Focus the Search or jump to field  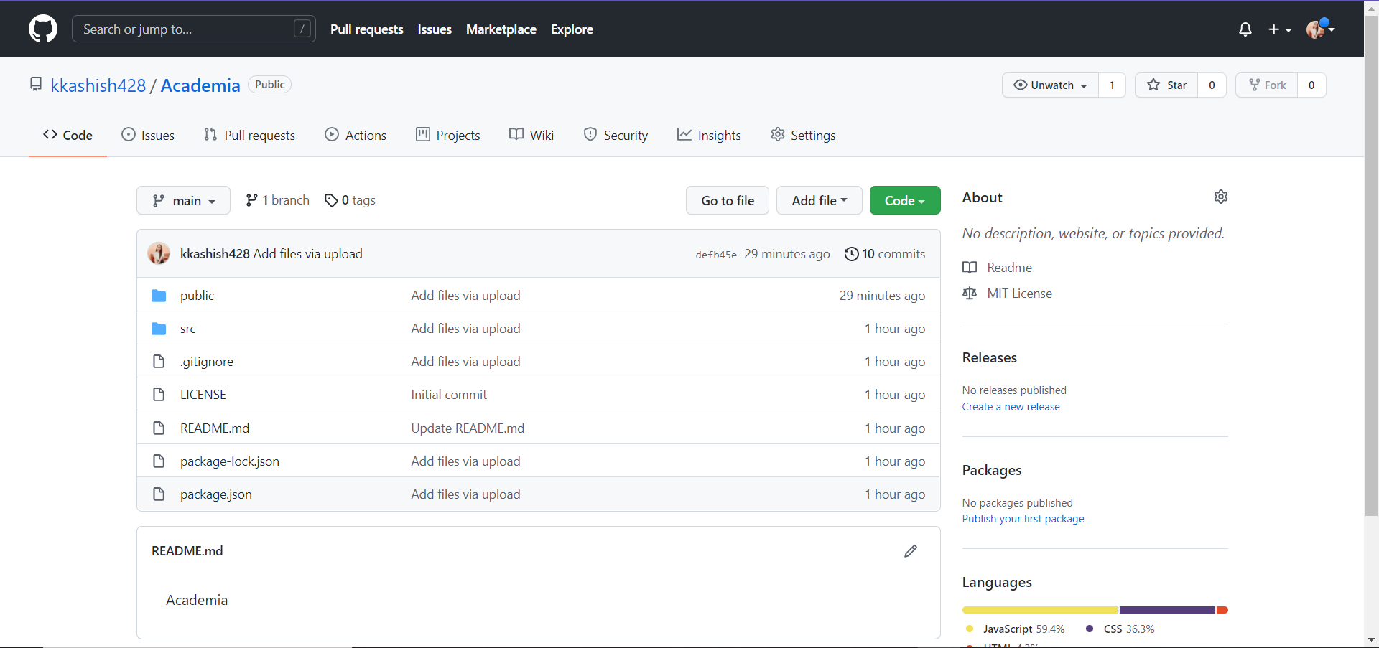click(x=194, y=29)
